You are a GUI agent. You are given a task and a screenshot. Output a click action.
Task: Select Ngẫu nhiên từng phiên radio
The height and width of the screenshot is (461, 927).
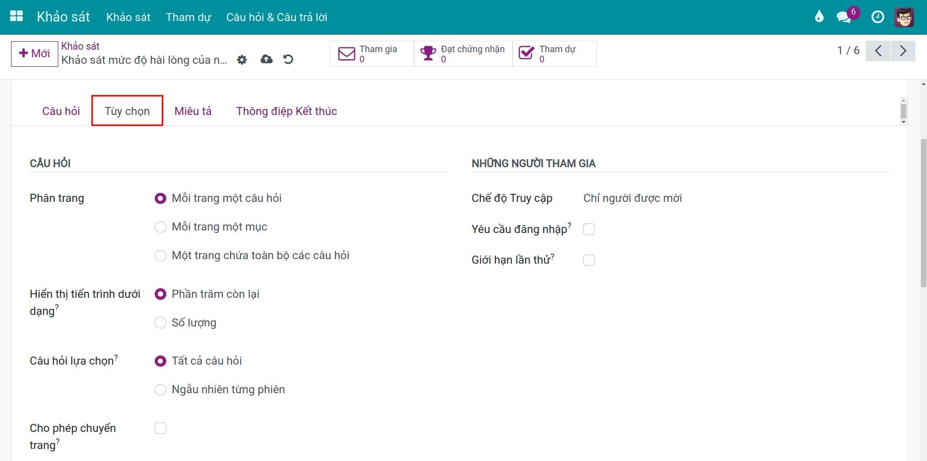[160, 390]
